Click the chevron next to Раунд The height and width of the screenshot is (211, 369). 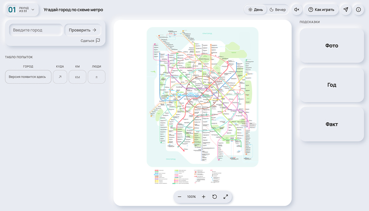click(x=33, y=9)
